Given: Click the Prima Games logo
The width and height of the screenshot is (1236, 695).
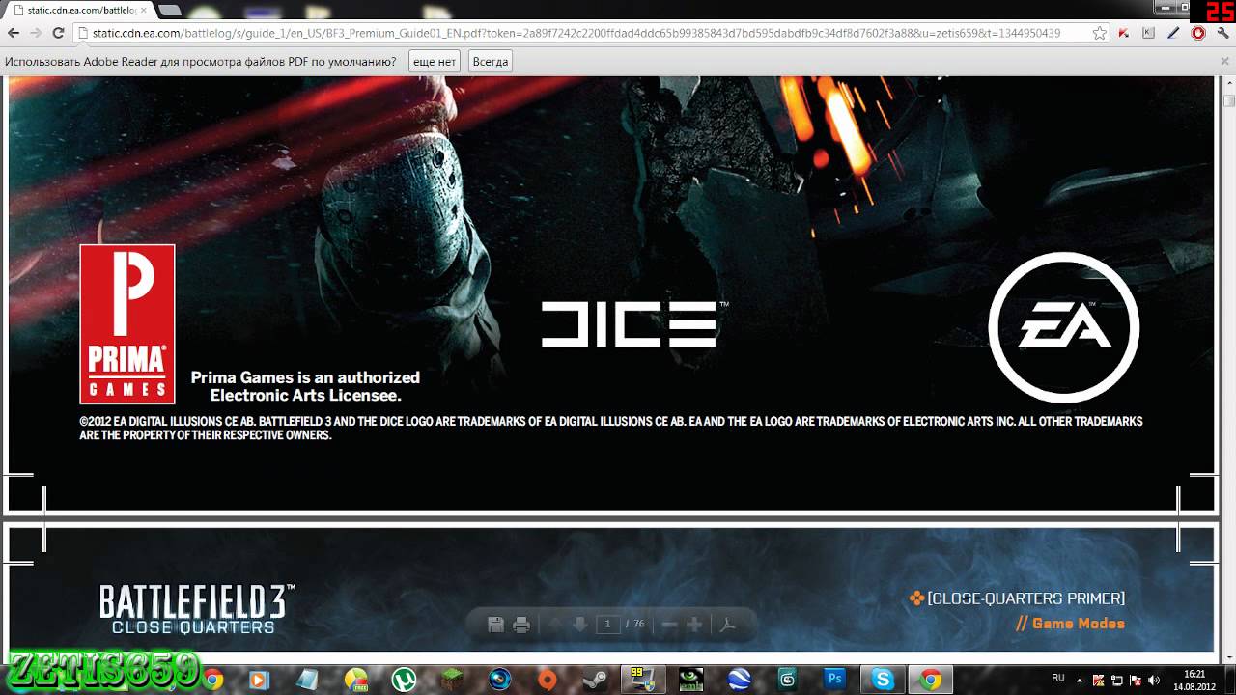Looking at the screenshot, I should [127, 323].
